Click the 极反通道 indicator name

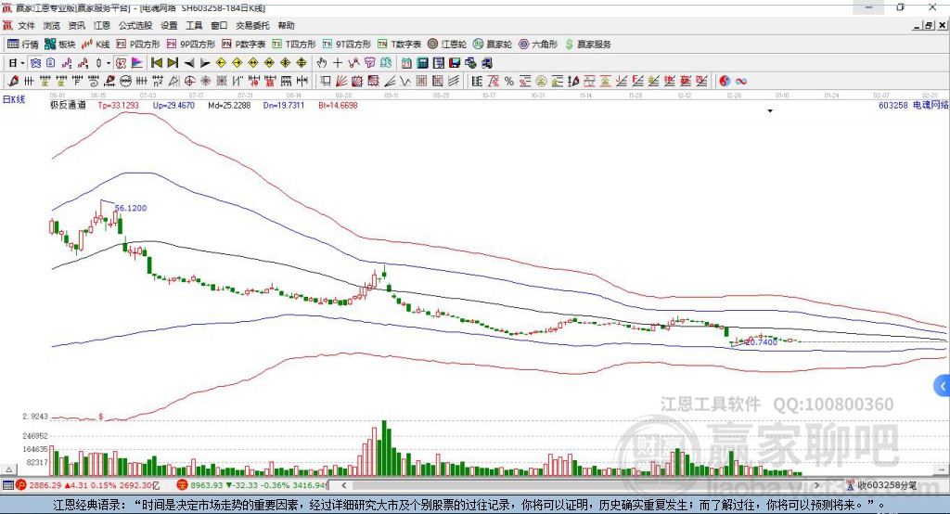pyautogui.click(x=68, y=106)
